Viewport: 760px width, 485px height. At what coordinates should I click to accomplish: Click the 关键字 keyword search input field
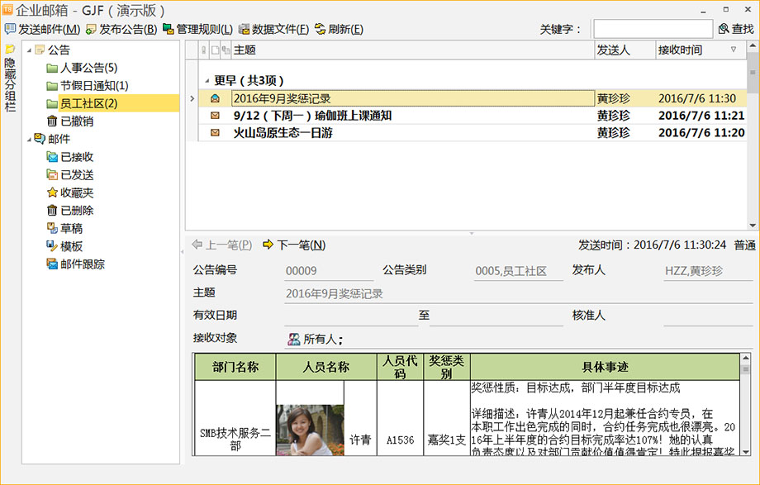pyautogui.click(x=652, y=29)
